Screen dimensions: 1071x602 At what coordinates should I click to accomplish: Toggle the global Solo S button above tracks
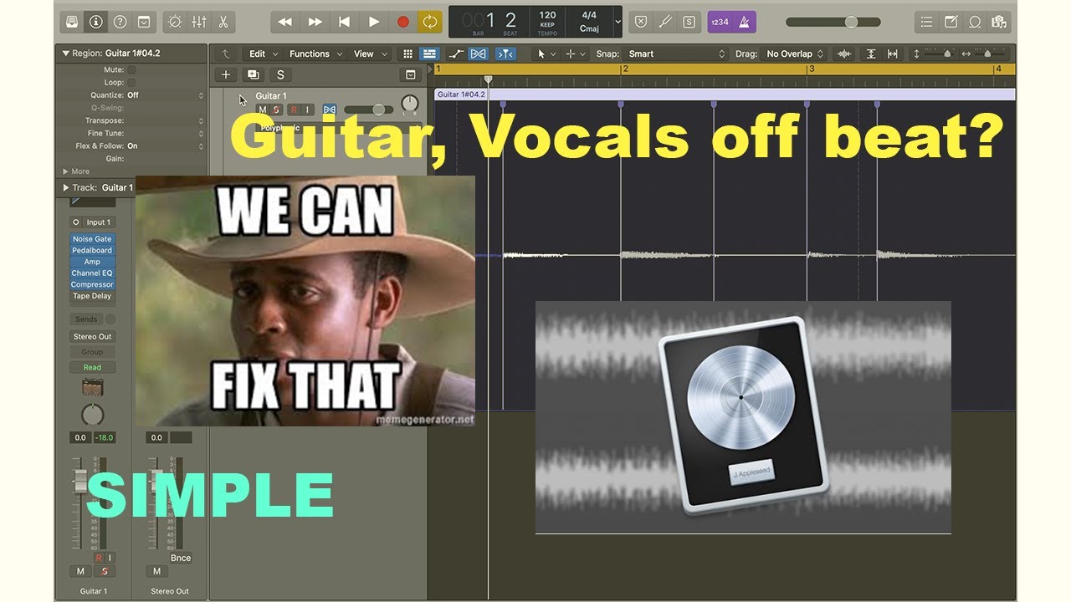tap(280, 74)
